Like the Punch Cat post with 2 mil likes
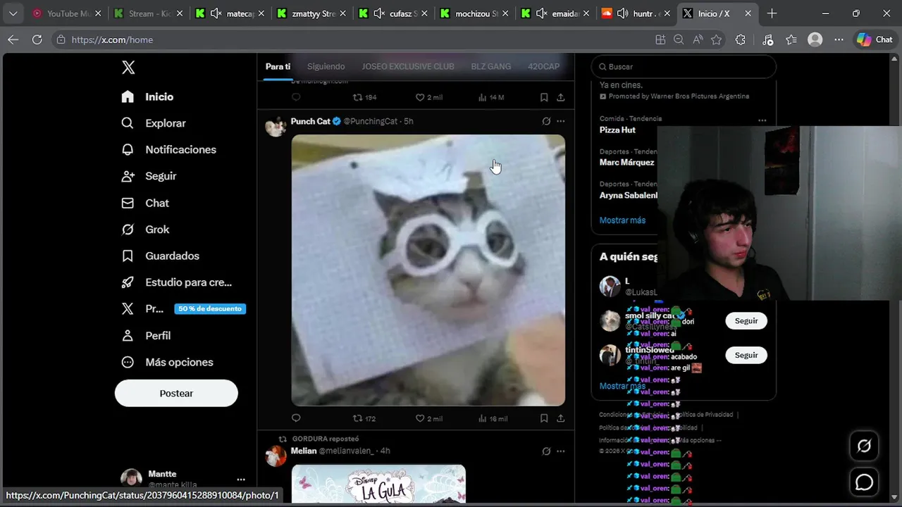 click(x=428, y=418)
